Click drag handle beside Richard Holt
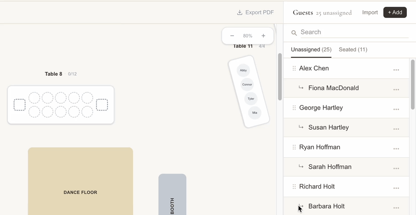416x215 pixels. tap(294, 187)
